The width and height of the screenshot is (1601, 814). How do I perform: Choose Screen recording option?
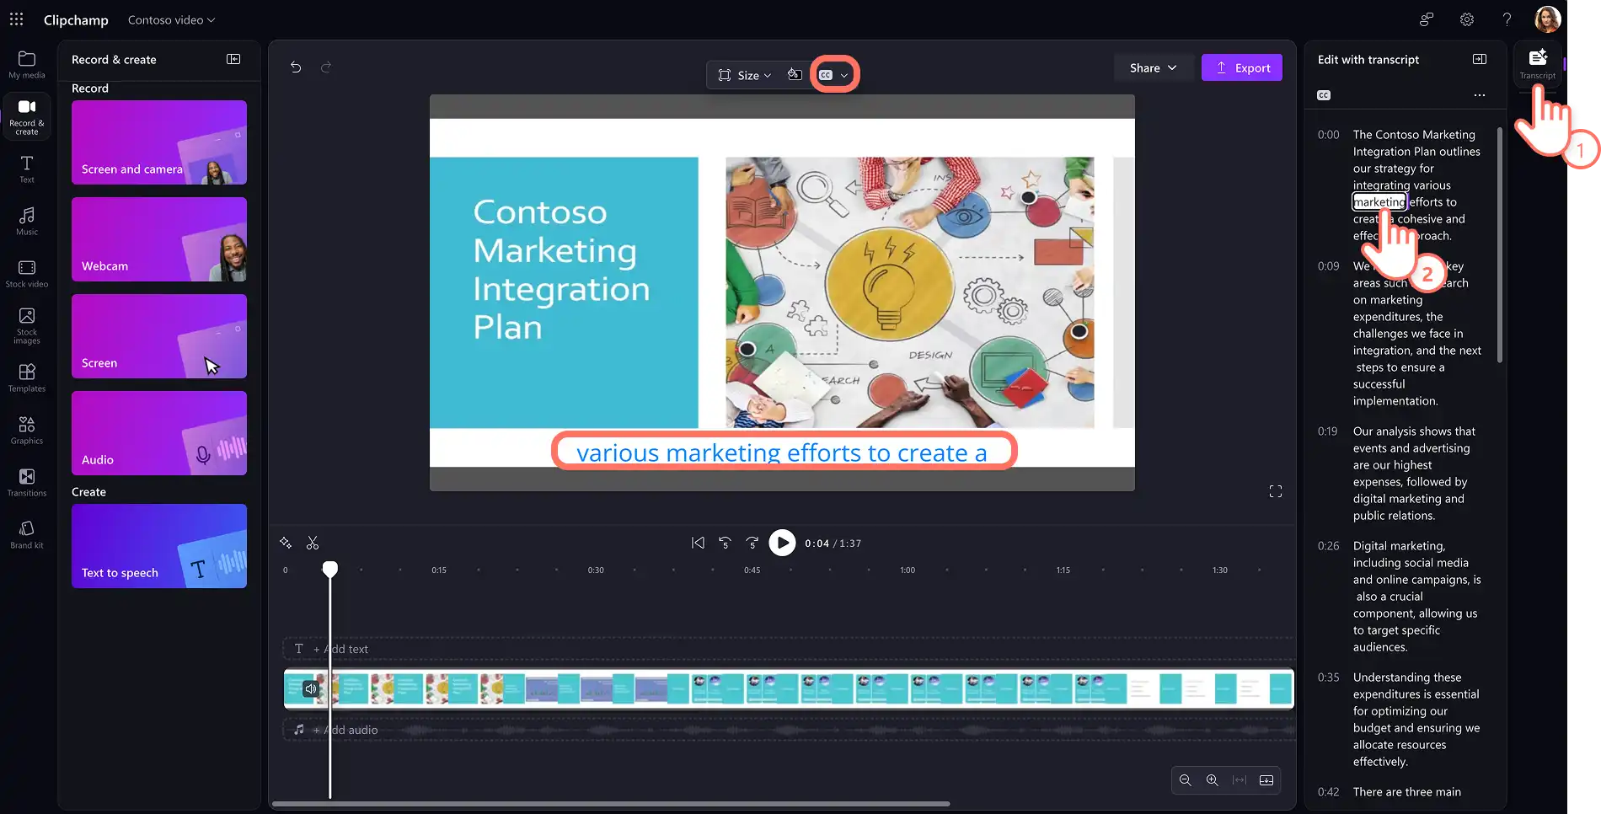coord(159,336)
